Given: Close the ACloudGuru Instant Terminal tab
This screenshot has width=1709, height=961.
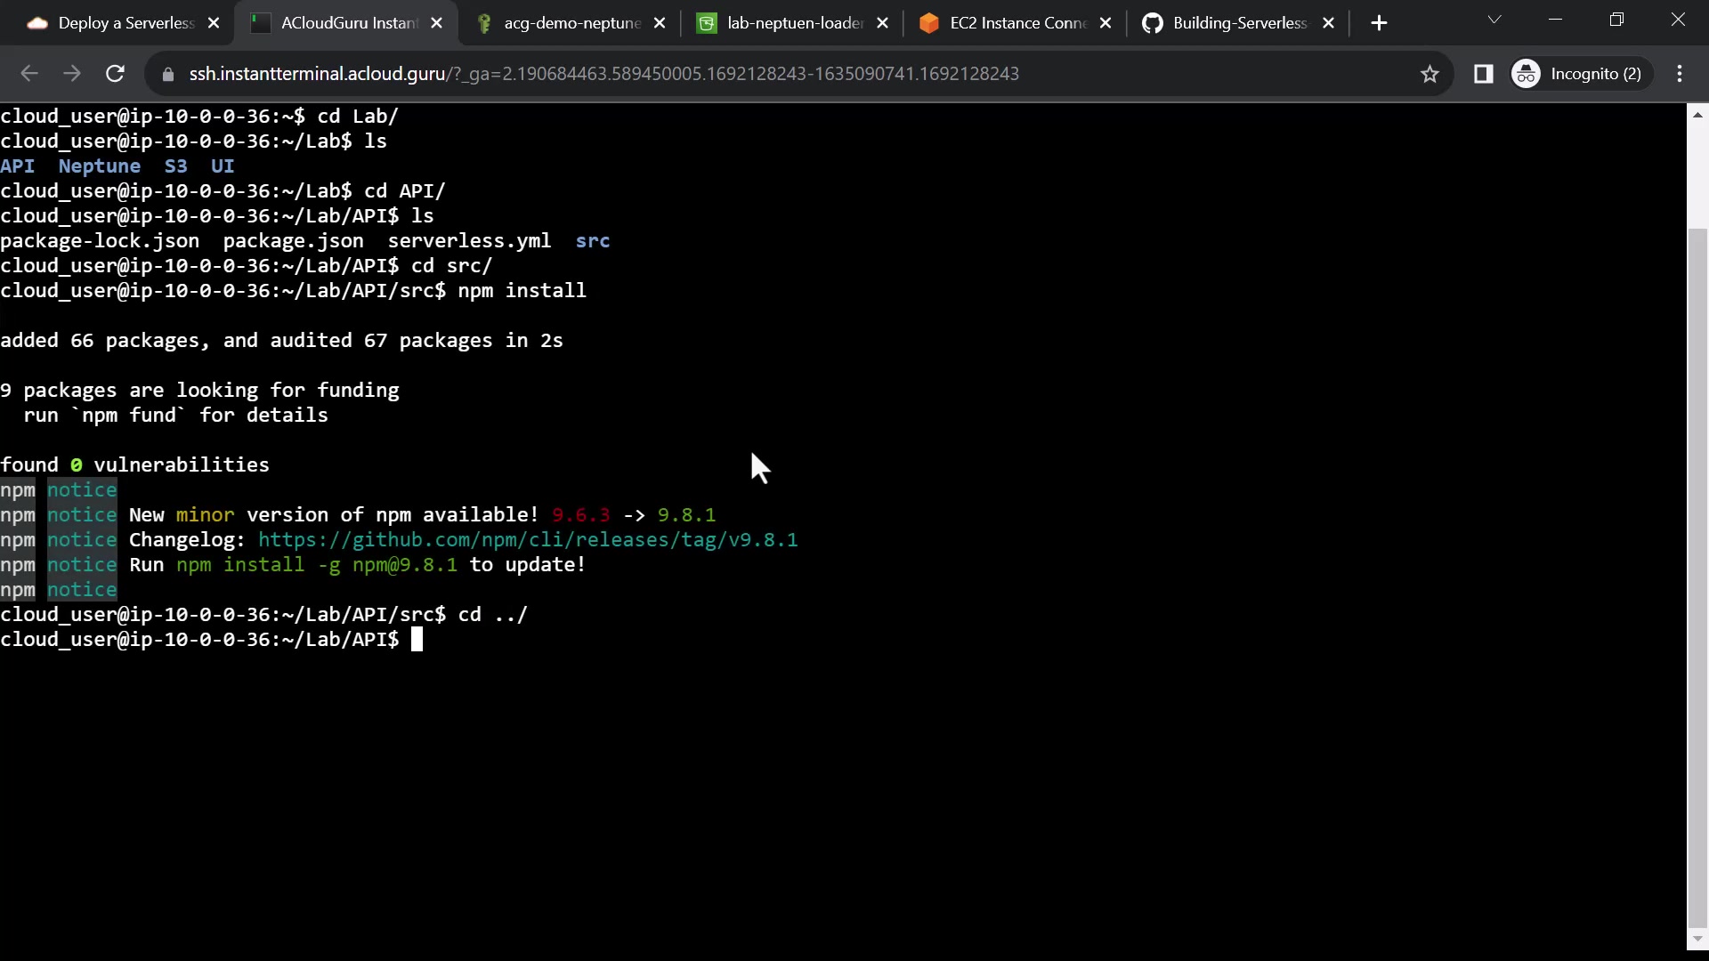Looking at the screenshot, I should pos(436,23).
